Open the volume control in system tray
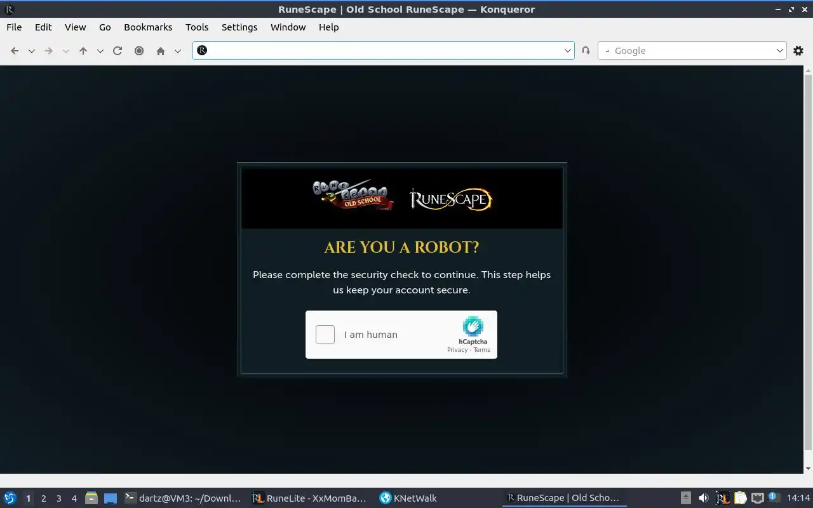 point(703,498)
